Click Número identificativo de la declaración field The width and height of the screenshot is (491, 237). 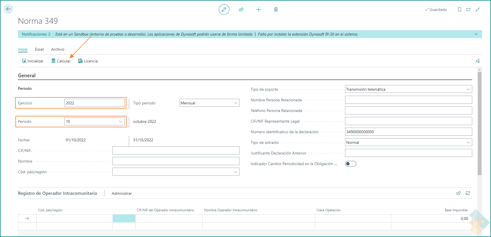coord(408,132)
